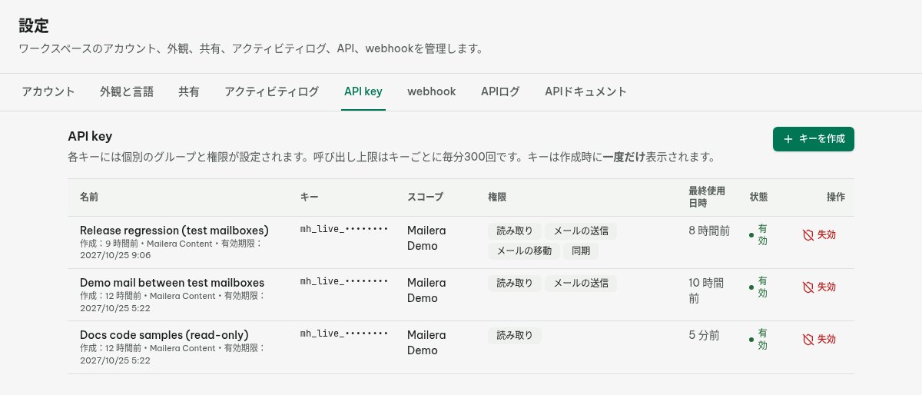Screen dimensions: 922x395
Task: Click the 名前 column header
Action: point(89,197)
